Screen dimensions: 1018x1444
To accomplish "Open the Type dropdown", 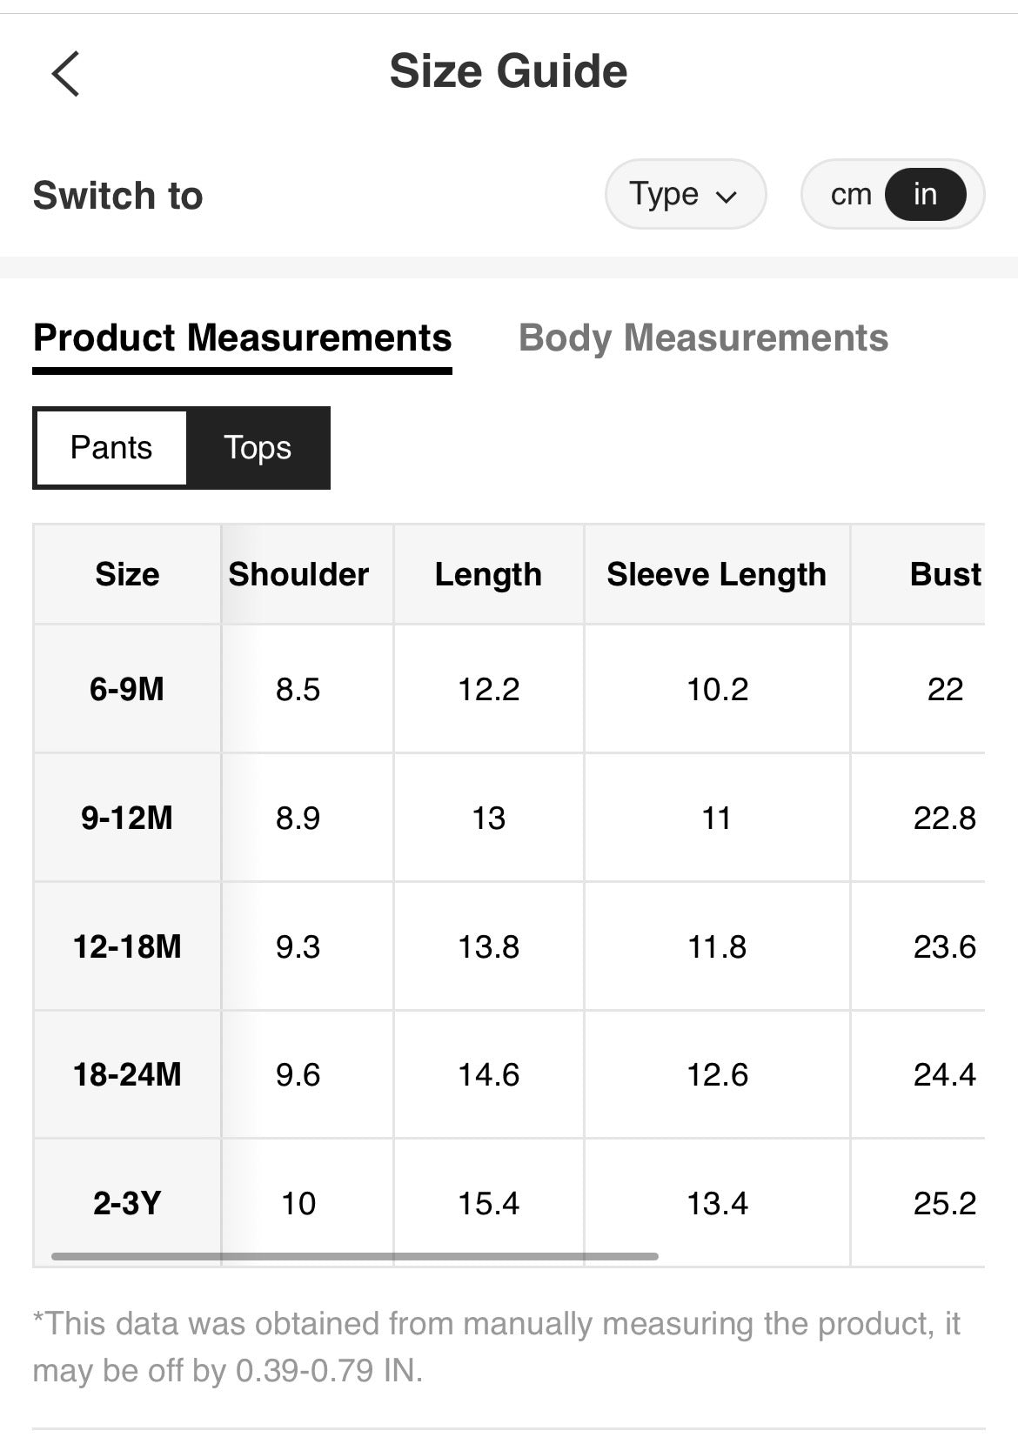I will (685, 194).
